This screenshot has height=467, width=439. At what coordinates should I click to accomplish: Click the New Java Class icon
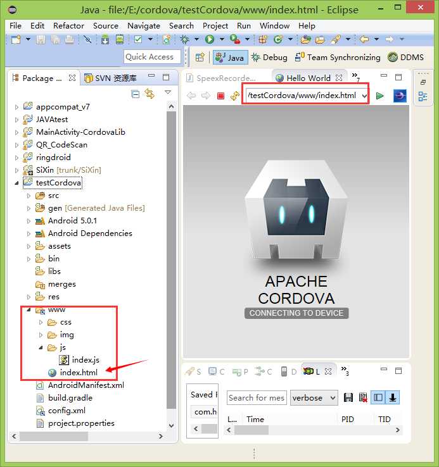[278, 39]
